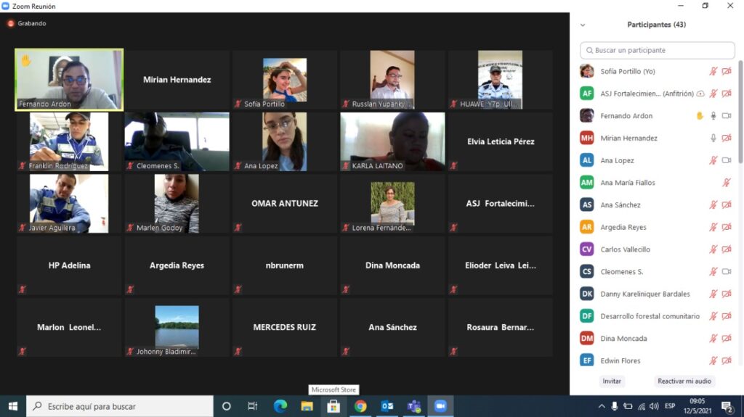The image size is (744, 417).
Task: Click Fernando Ardon's microphone icon in participant list
Action: coord(713,116)
